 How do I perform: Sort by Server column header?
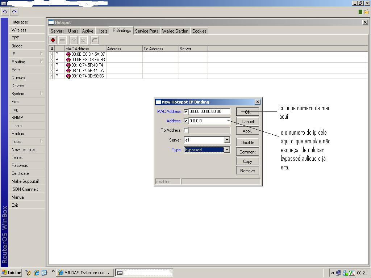(x=193, y=49)
